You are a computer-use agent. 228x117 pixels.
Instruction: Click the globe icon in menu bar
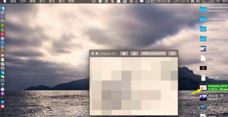[131, 1]
